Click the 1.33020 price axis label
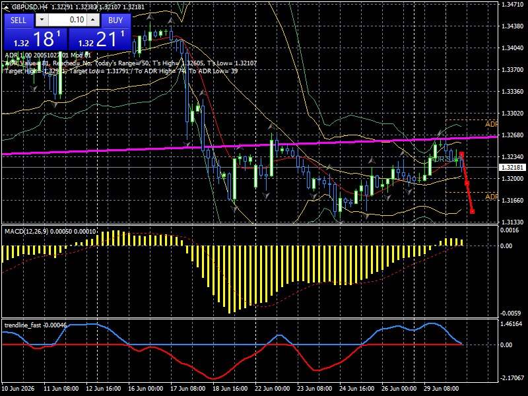Viewport: 528px width, 396px height. [512, 113]
